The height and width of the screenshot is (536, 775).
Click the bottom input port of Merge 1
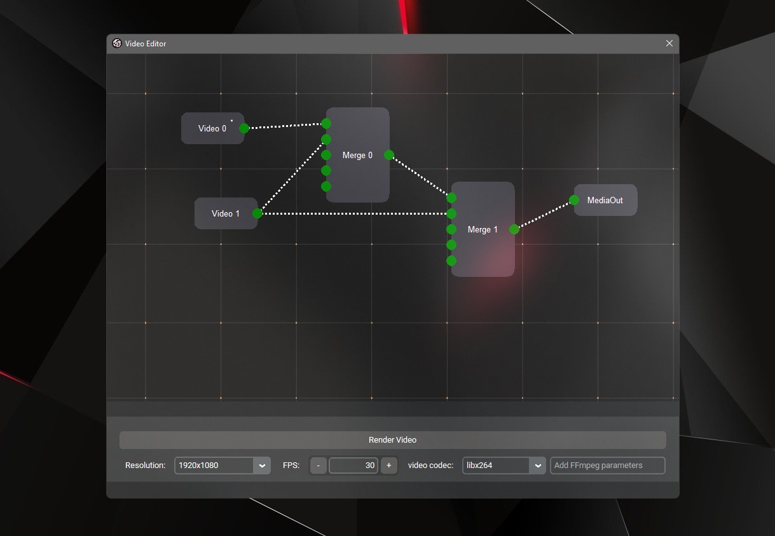pos(451,260)
